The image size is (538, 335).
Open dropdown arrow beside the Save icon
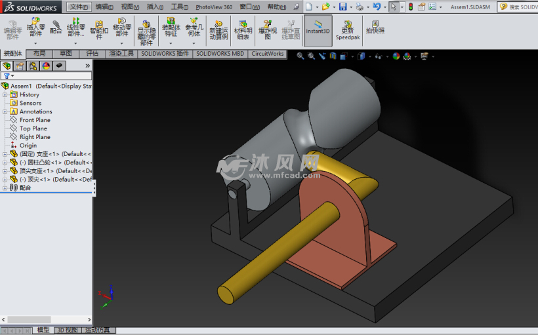(x=350, y=7)
